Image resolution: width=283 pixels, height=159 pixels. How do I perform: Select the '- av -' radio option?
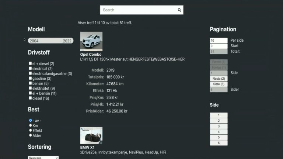30,120
